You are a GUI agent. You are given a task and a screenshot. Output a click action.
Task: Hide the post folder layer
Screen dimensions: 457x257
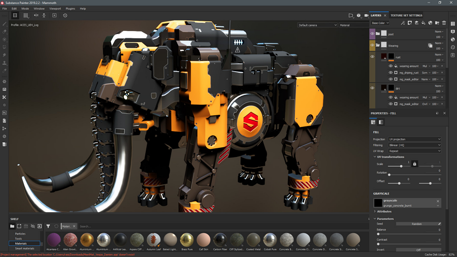(372, 34)
